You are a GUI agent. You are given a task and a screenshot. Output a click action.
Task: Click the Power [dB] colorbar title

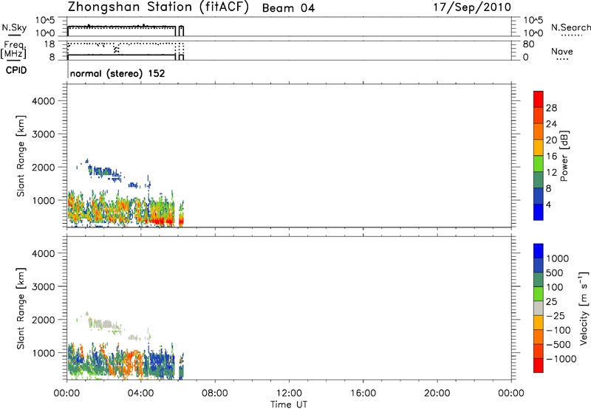pyautogui.click(x=564, y=156)
